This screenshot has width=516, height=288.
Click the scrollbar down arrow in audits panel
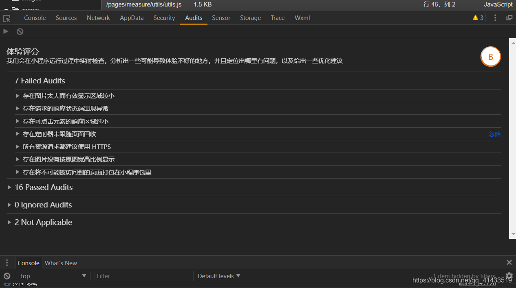click(x=513, y=235)
